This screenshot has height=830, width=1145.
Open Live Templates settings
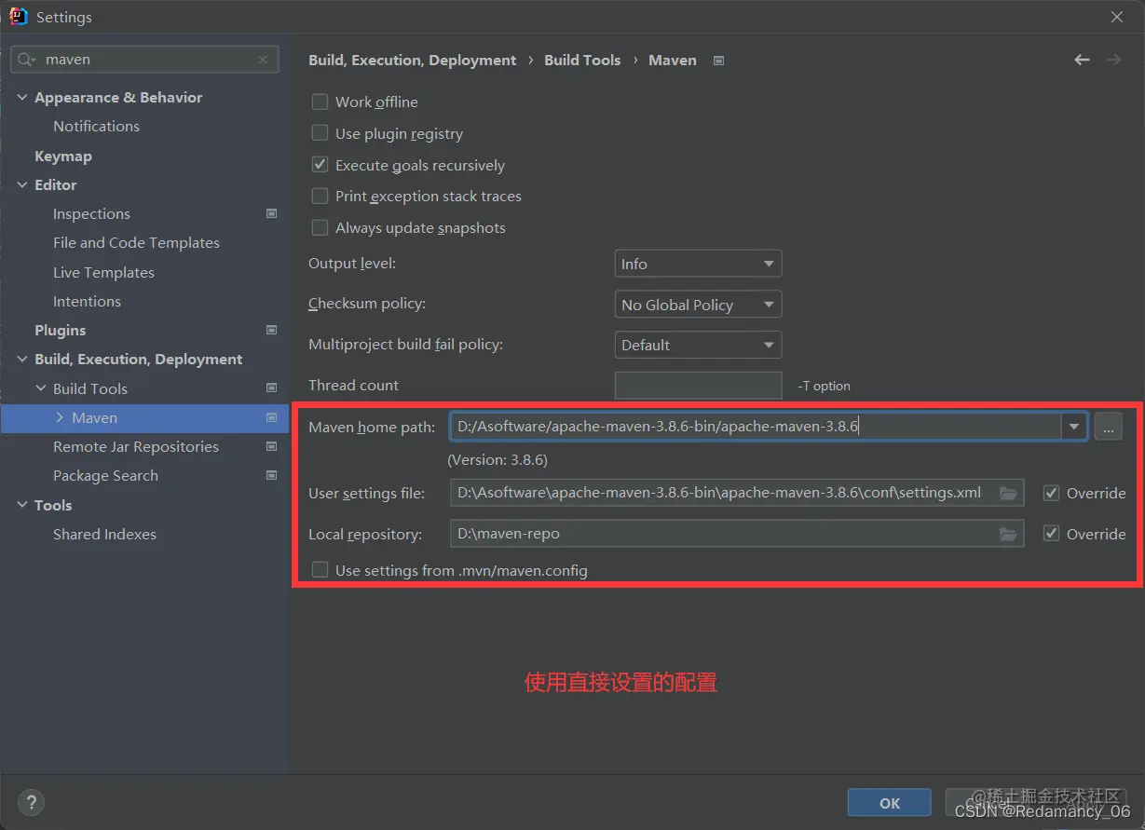[103, 272]
